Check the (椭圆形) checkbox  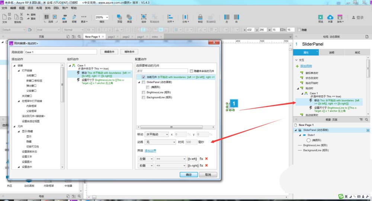(148, 87)
